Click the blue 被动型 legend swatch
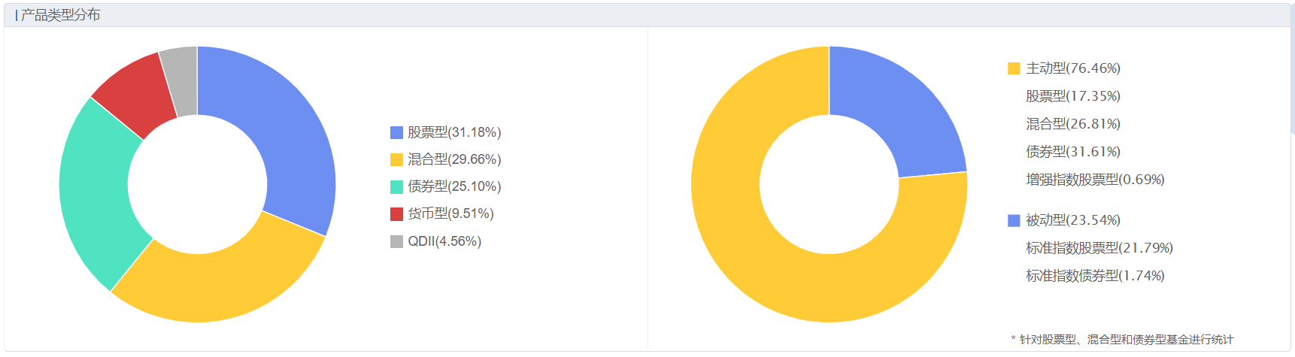The image size is (1295, 357). [1014, 220]
